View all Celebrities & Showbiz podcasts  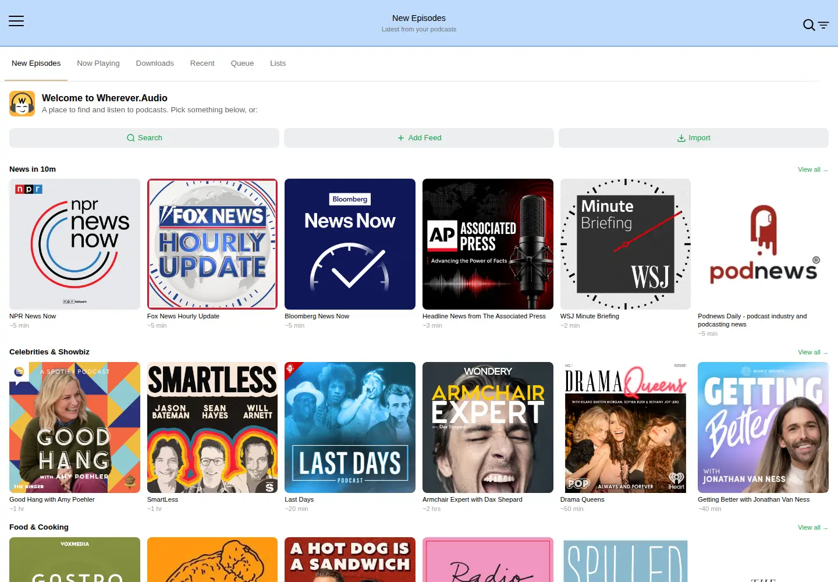click(x=812, y=352)
